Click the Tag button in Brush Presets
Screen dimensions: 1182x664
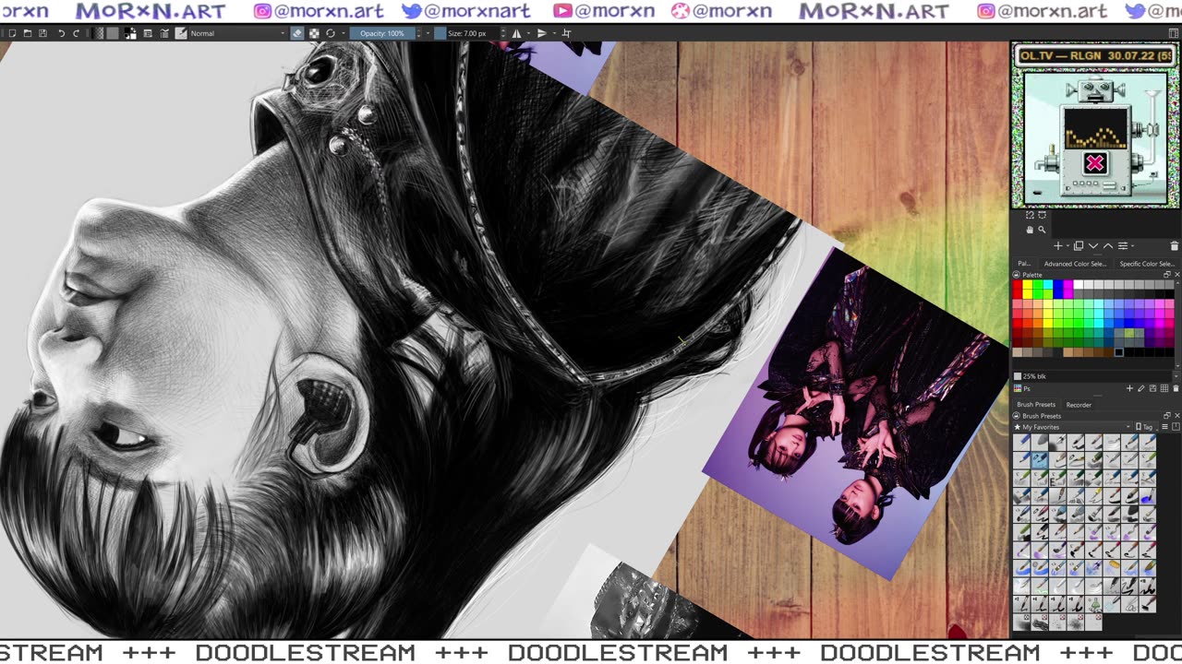pos(1146,427)
